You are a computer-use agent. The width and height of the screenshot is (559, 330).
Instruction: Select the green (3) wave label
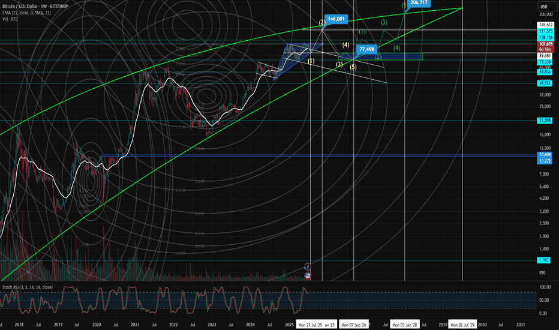(x=384, y=22)
